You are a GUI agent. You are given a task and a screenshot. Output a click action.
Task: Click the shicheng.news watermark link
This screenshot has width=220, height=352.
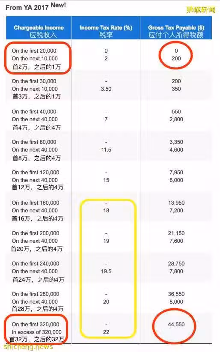click(x=28, y=346)
